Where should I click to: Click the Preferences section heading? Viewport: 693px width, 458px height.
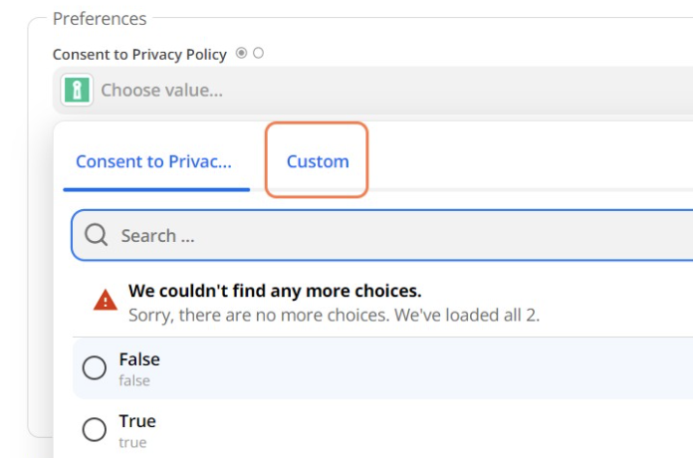click(100, 19)
